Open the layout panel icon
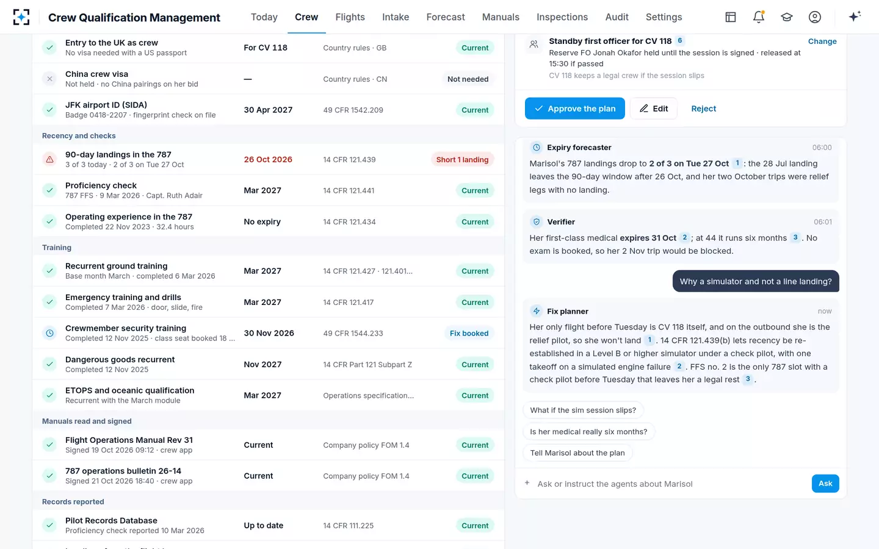Viewport: 879px width, 549px height. [x=731, y=17]
